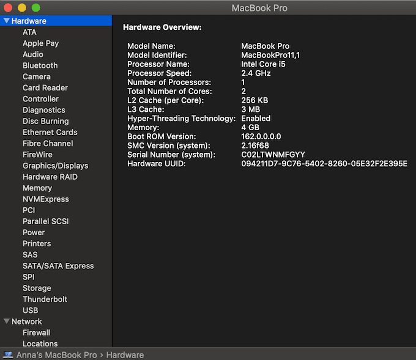Open the USB hardware section
Image resolution: width=416 pixels, height=360 pixels.
(x=30, y=310)
